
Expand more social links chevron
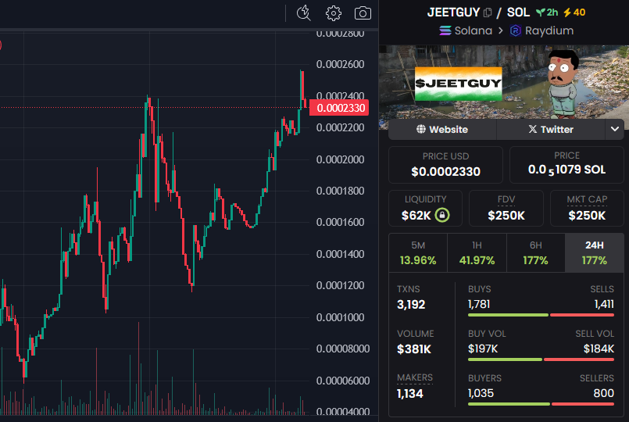pyautogui.click(x=615, y=129)
